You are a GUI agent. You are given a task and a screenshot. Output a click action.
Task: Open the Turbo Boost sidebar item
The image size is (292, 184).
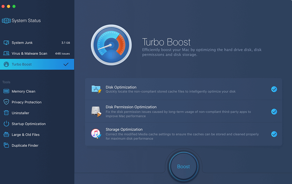click(x=22, y=64)
